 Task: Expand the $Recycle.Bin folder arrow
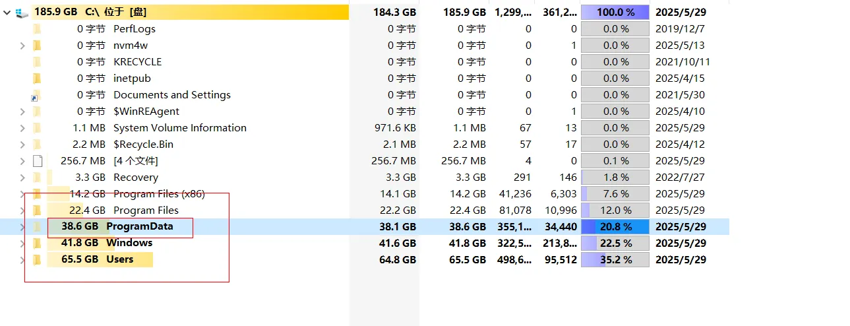click(x=22, y=144)
